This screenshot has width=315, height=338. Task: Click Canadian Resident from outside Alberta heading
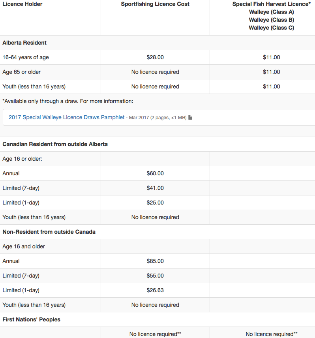[55, 144]
